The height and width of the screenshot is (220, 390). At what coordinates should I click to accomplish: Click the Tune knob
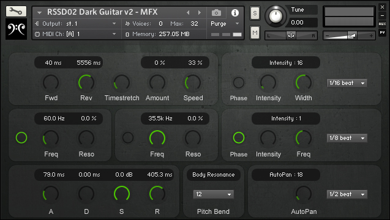coord(275,16)
